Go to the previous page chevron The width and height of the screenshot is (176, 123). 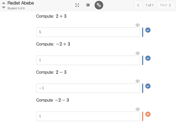(138, 5)
